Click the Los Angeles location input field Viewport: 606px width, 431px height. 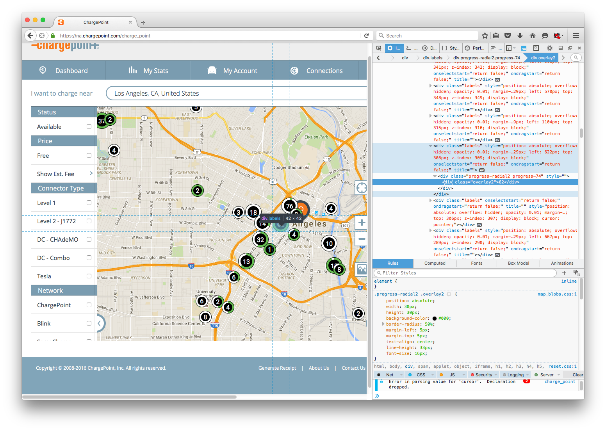coord(236,93)
